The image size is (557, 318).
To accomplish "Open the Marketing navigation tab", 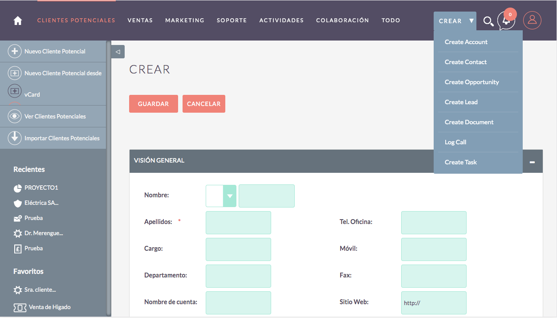I will click(185, 20).
